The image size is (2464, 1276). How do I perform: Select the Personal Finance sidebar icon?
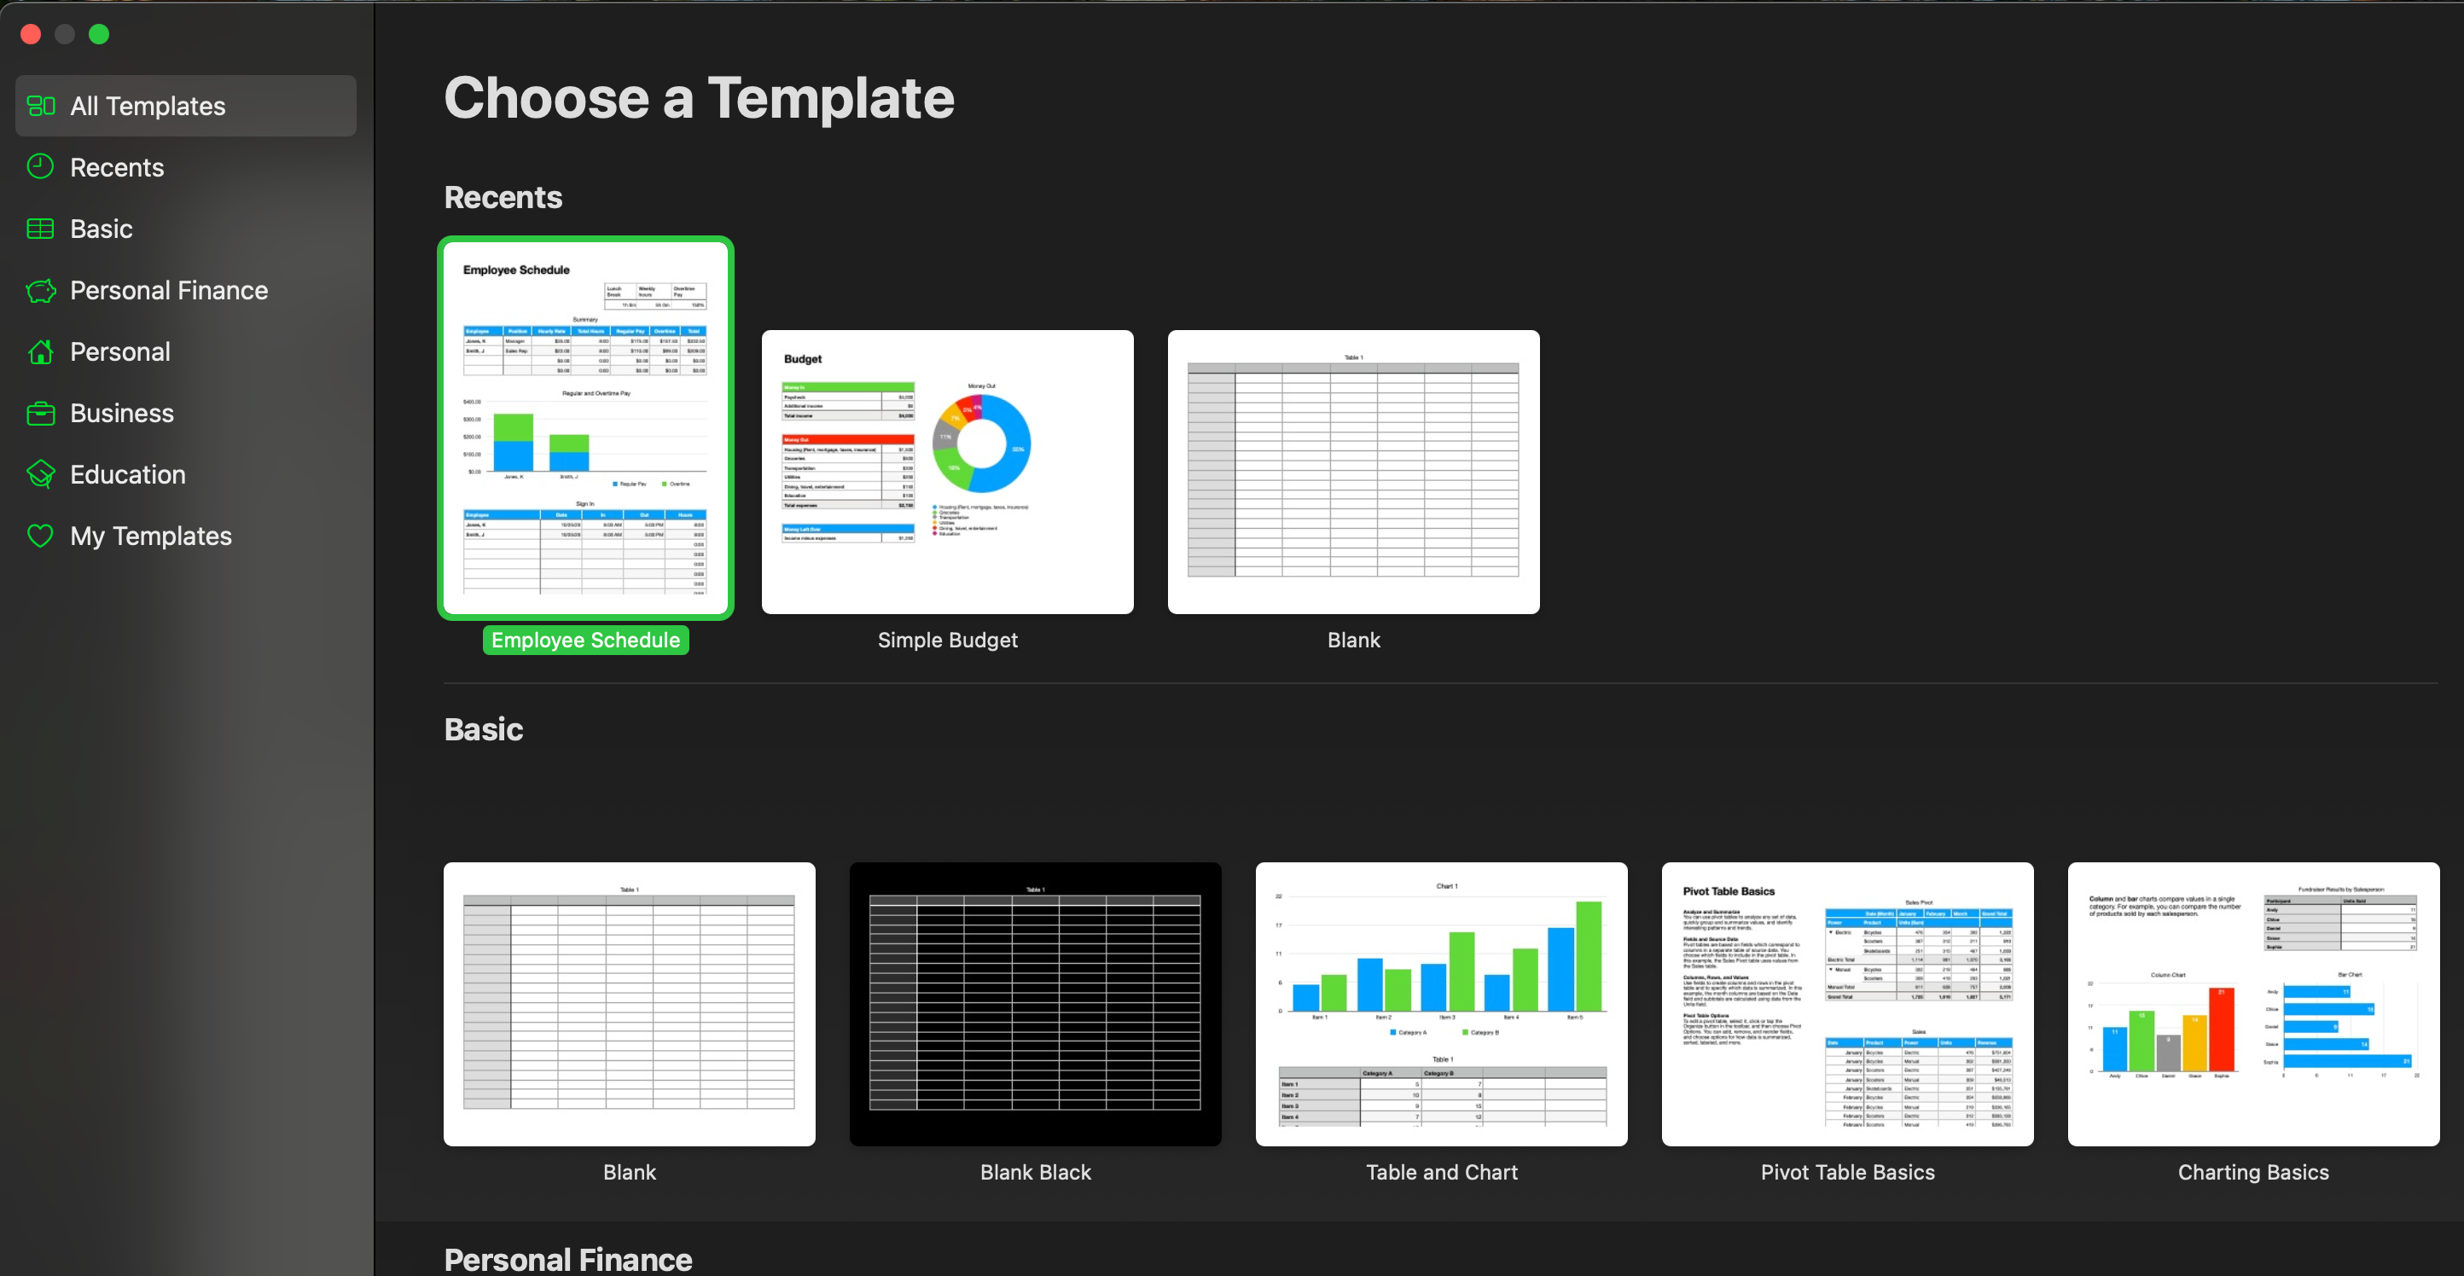pyautogui.click(x=39, y=290)
